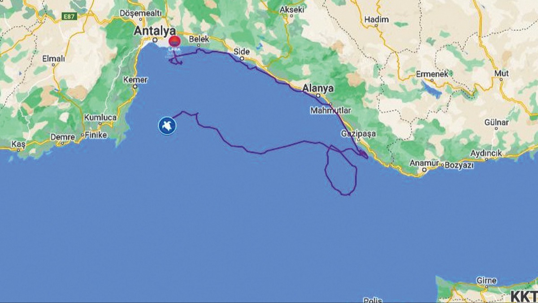The height and width of the screenshot is (303, 538).
Task: Click the Antalya city dot marker
Action: point(155,40)
